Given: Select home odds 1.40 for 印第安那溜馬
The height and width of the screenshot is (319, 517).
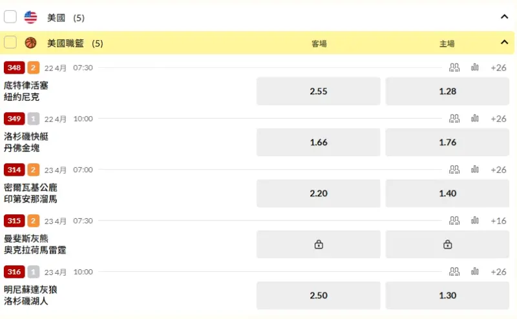Looking at the screenshot, I should (447, 194).
